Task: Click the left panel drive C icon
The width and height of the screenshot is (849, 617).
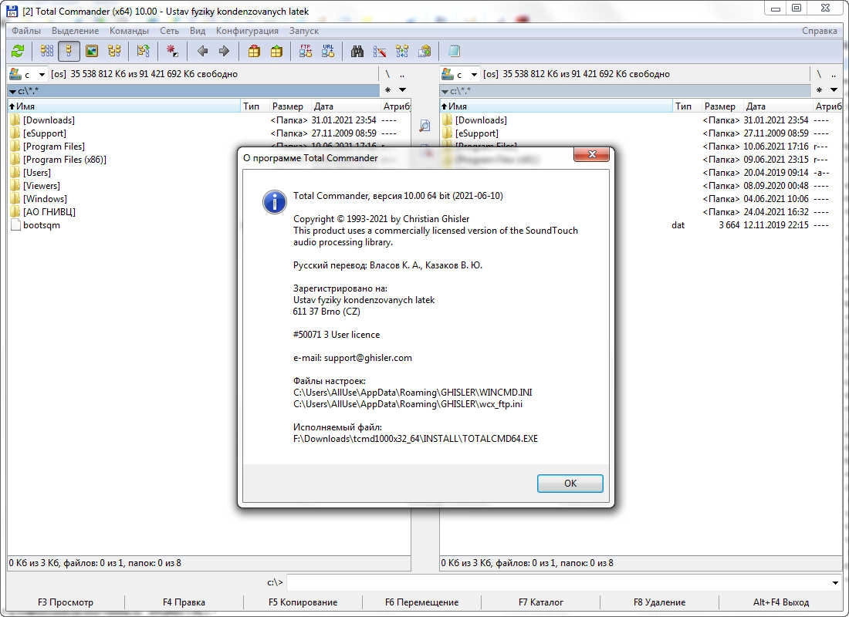Action: point(15,73)
